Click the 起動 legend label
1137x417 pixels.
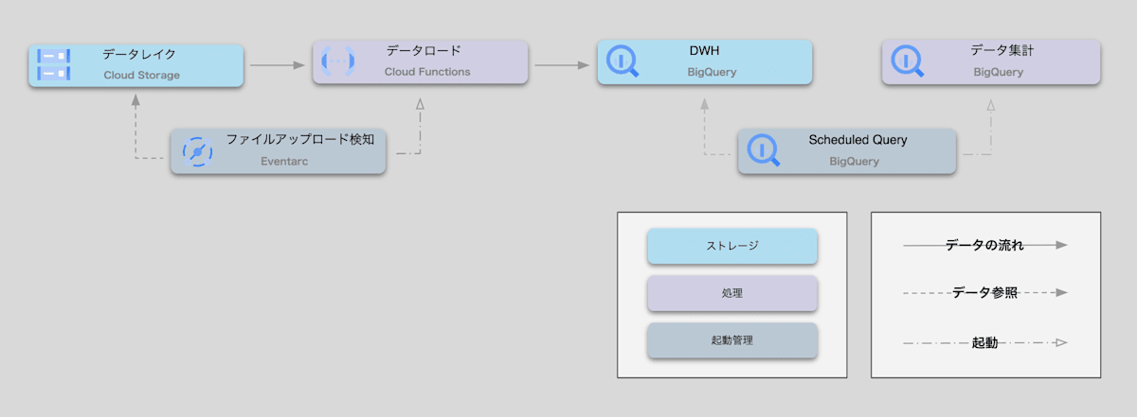[x=985, y=342]
